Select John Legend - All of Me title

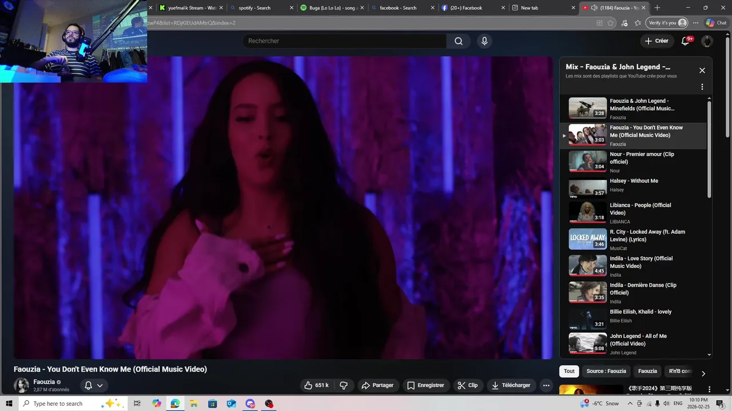pyautogui.click(x=638, y=340)
